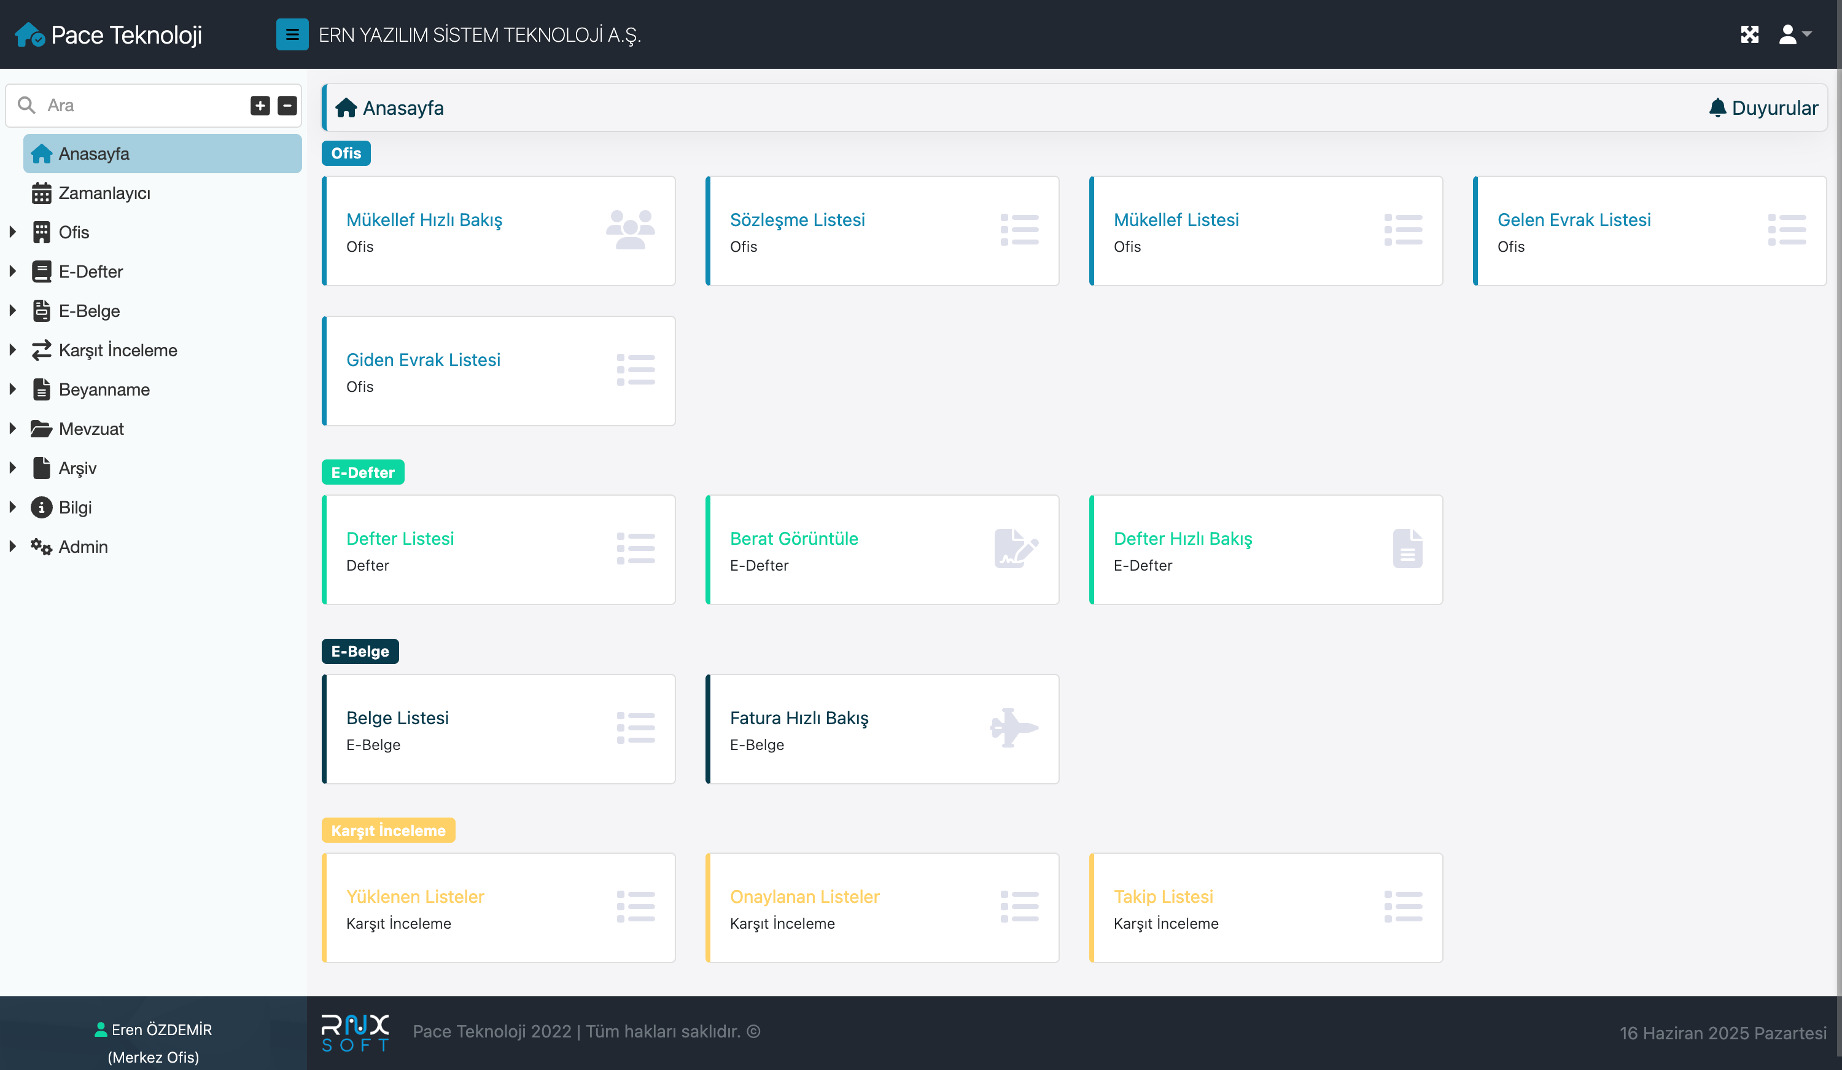This screenshot has width=1842, height=1070.
Task: Click the Fatura Hızlı Bakış airplane icon
Action: 1014,727
